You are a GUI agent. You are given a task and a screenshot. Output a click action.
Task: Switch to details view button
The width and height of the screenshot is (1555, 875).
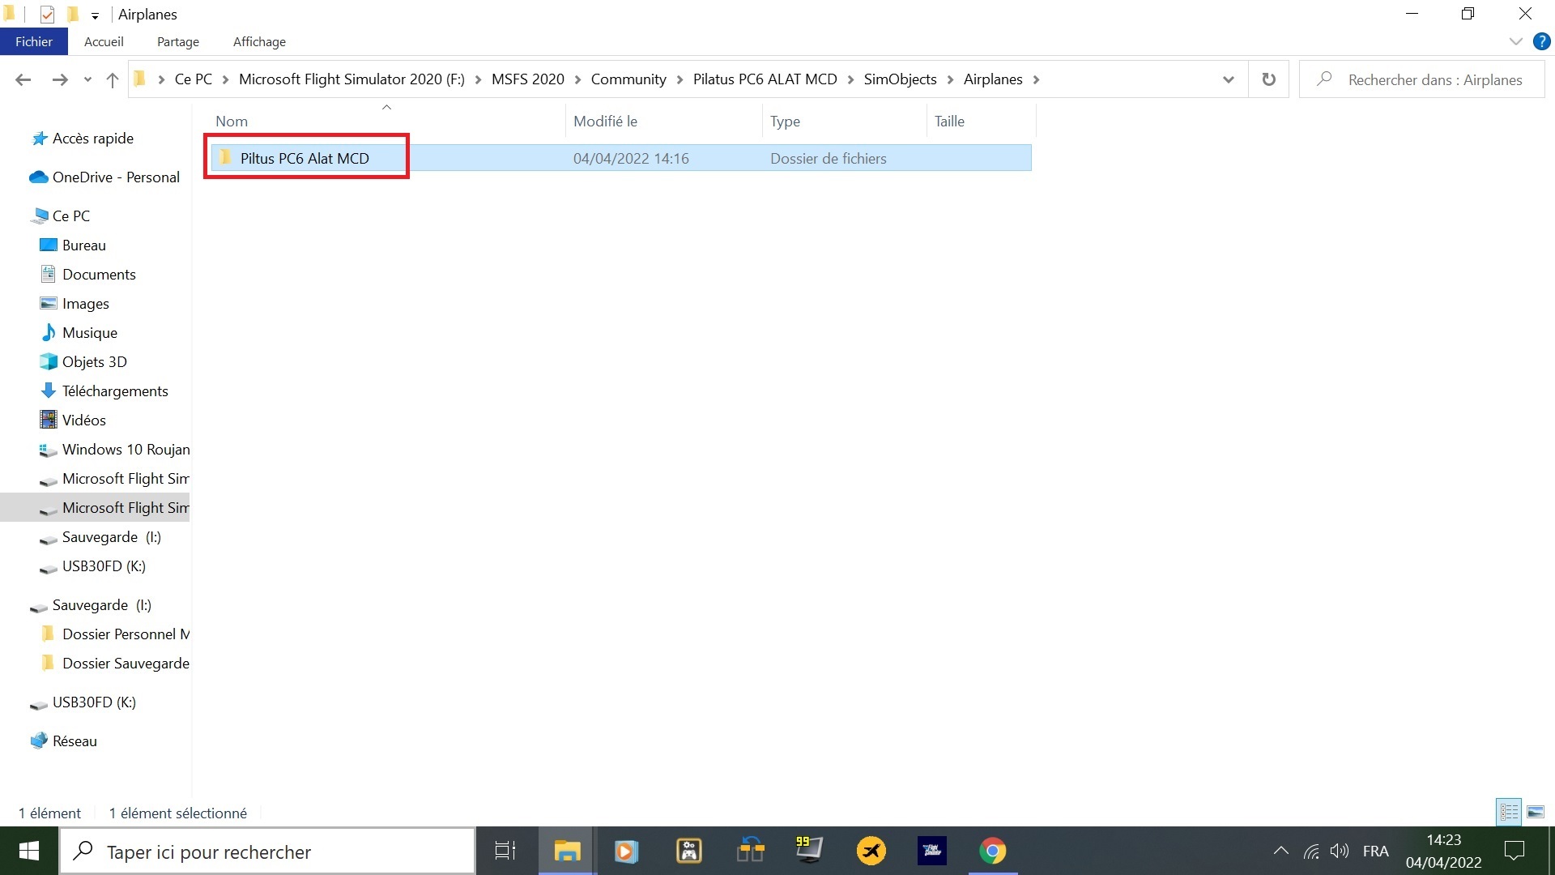1509,812
